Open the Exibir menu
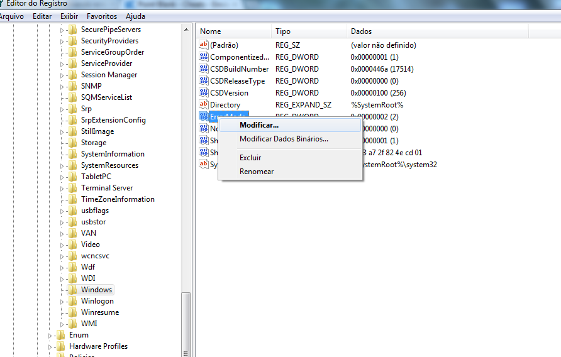This screenshot has height=357, width=561. coord(69,16)
